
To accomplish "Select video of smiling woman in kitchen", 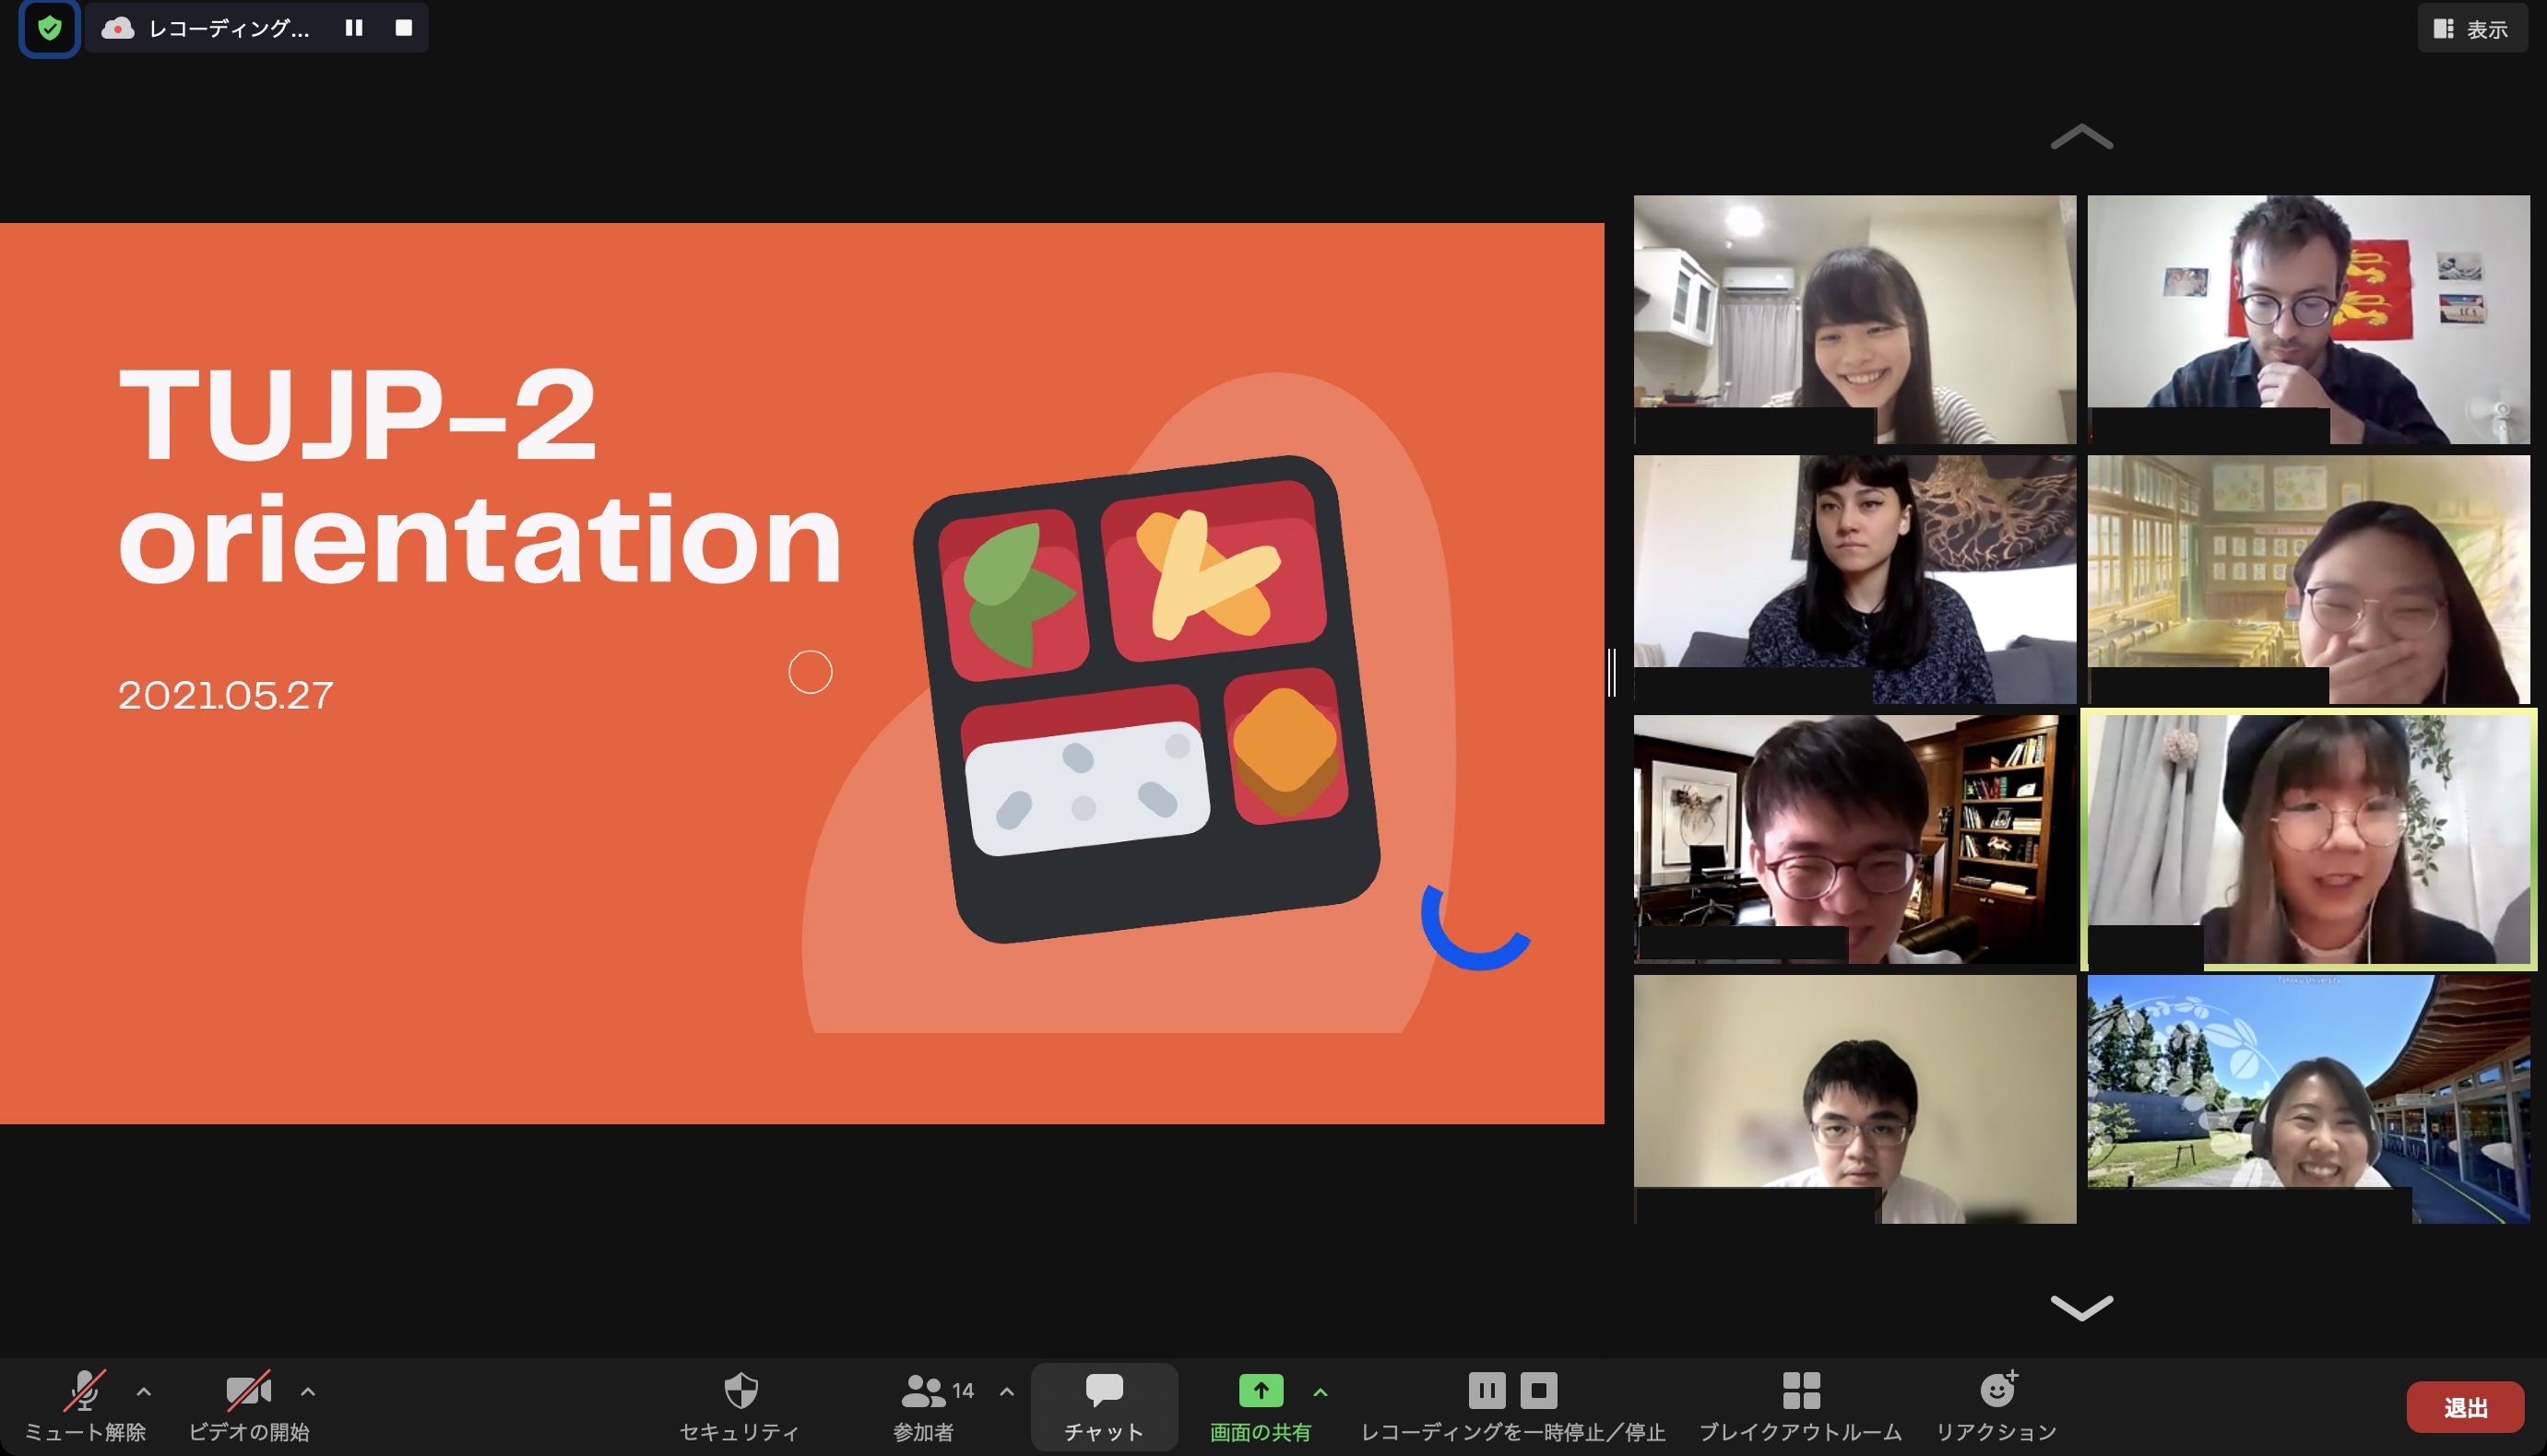I will coord(1854,319).
